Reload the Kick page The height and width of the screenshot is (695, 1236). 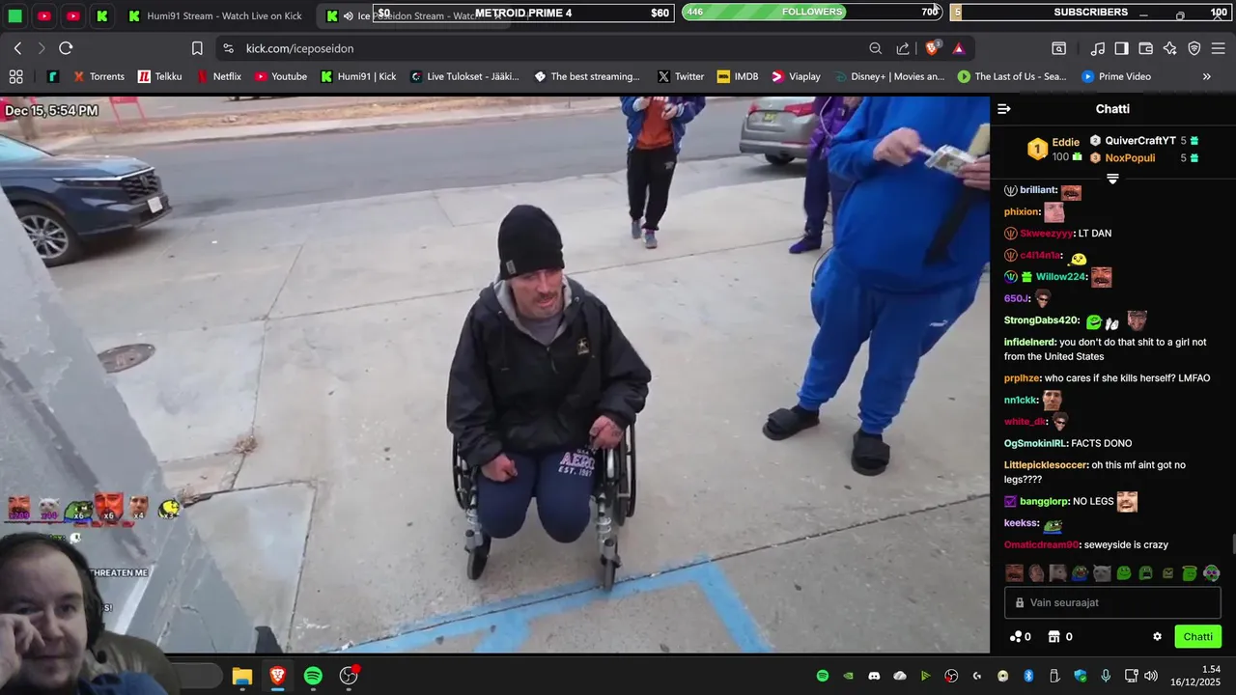[66, 48]
